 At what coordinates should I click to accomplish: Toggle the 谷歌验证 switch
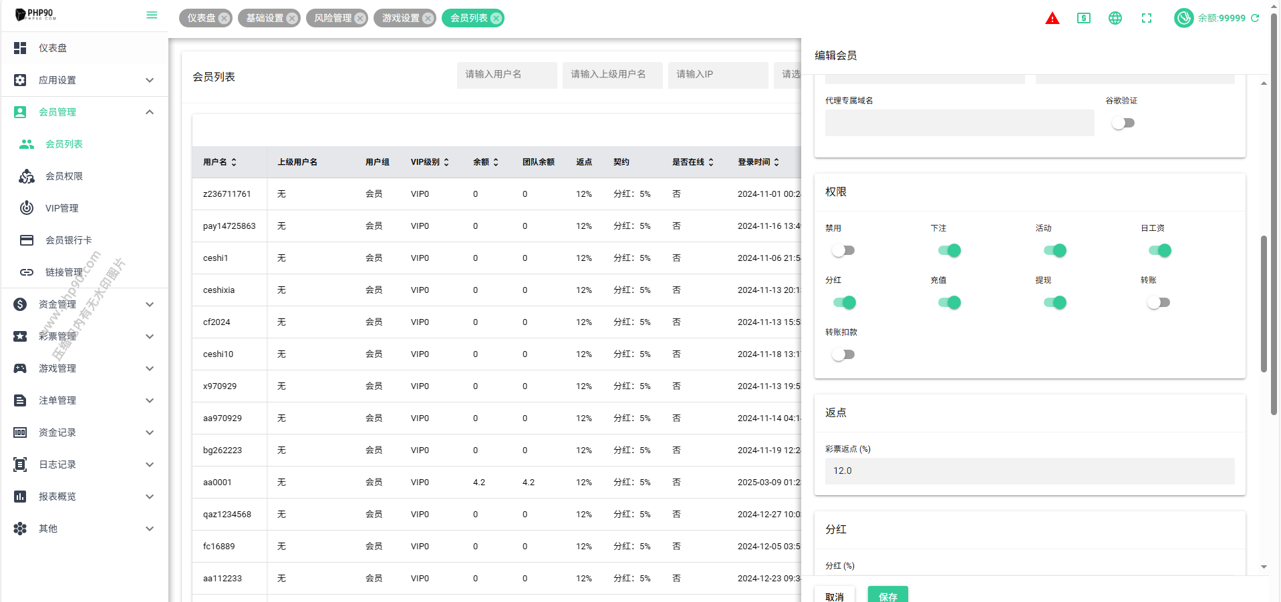[x=1123, y=123]
